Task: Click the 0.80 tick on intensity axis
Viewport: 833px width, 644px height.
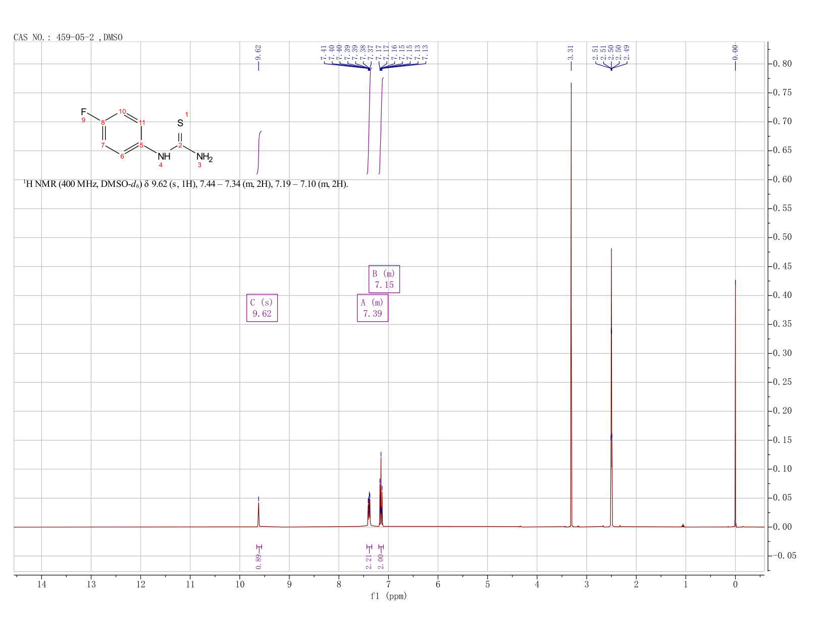Action: [x=782, y=64]
